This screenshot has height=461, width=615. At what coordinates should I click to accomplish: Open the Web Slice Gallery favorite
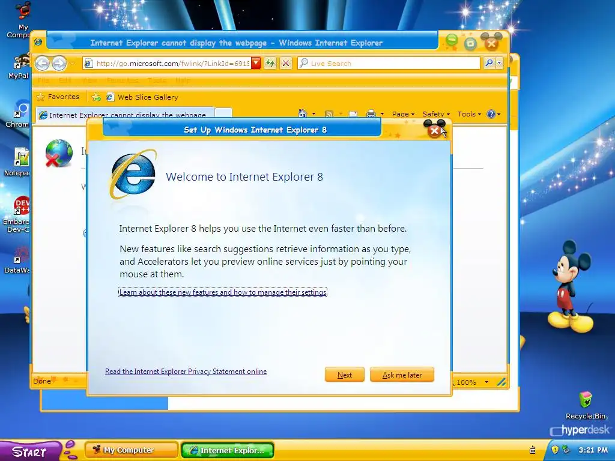pyautogui.click(x=142, y=97)
